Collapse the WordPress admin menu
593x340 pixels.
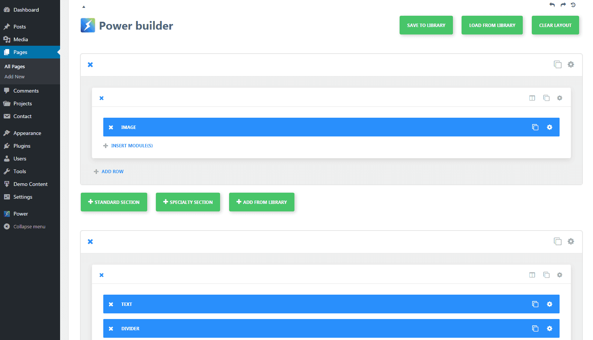click(x=29, y=227)
